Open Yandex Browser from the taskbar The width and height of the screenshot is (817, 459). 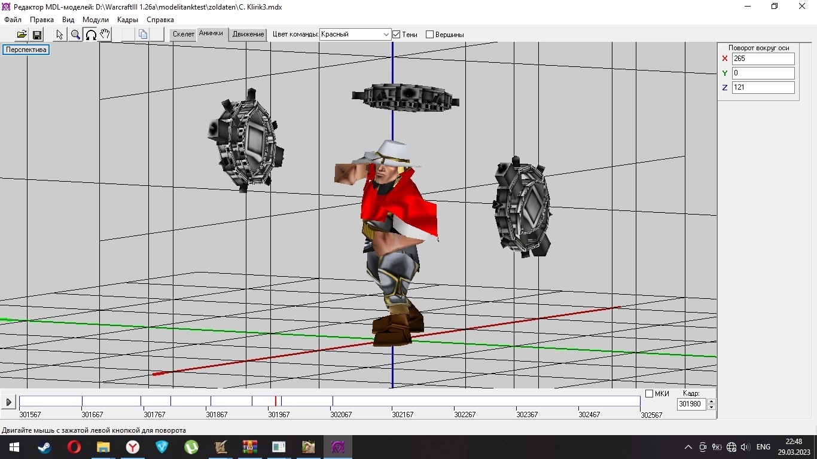point(132,447)
